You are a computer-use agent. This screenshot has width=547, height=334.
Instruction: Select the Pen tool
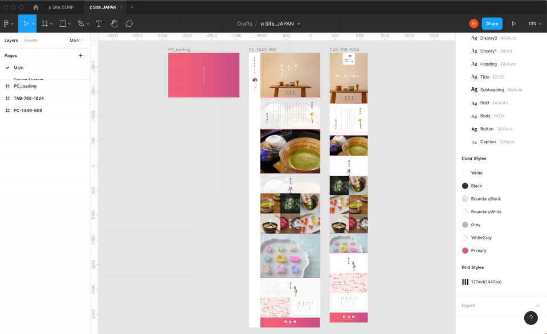pyautogui.click(x=81, y=24)
